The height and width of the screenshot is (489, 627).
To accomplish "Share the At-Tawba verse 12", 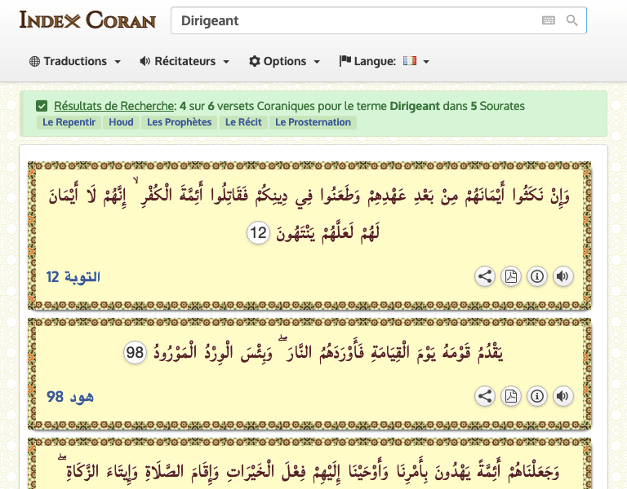I will pyautogui.click(x=485, y=276).
